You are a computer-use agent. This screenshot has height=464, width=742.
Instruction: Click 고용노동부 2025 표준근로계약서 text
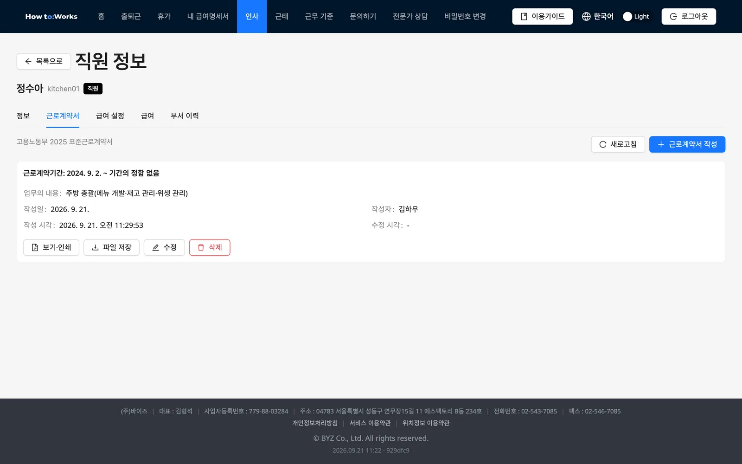coord(64,142)
